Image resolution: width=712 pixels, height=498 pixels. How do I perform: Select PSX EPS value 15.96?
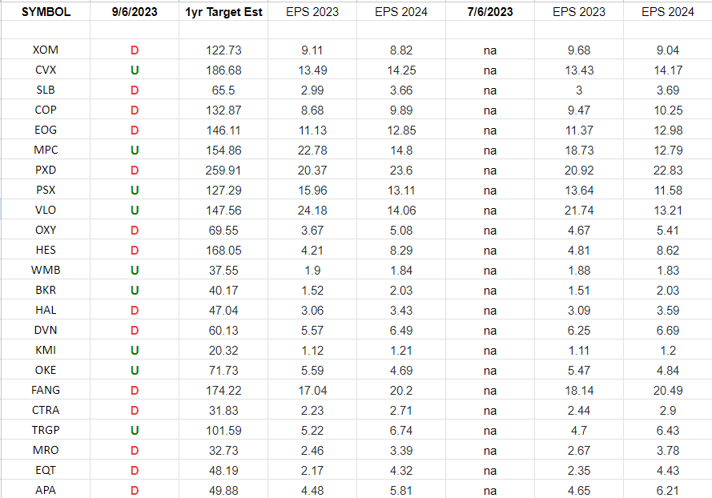[312, 190]
